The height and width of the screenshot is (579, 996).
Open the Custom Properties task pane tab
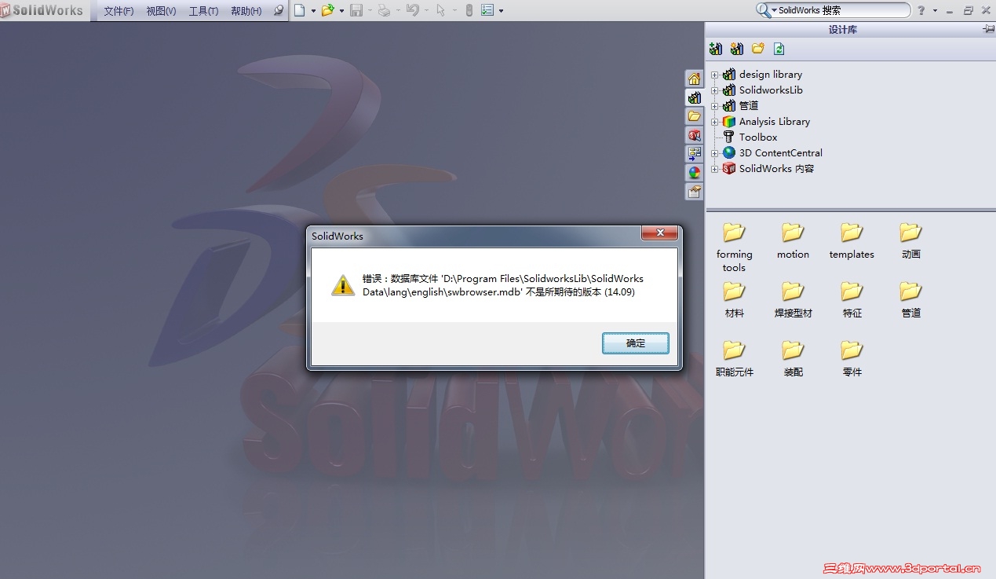tap(694, 192)
